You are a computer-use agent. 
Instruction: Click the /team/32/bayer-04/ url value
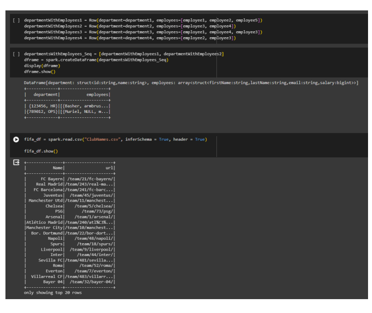[91, 282]
